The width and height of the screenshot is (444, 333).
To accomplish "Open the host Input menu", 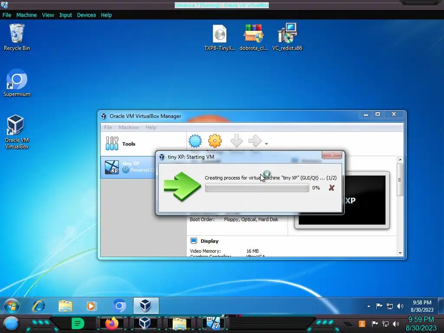I will pos(65,15).
